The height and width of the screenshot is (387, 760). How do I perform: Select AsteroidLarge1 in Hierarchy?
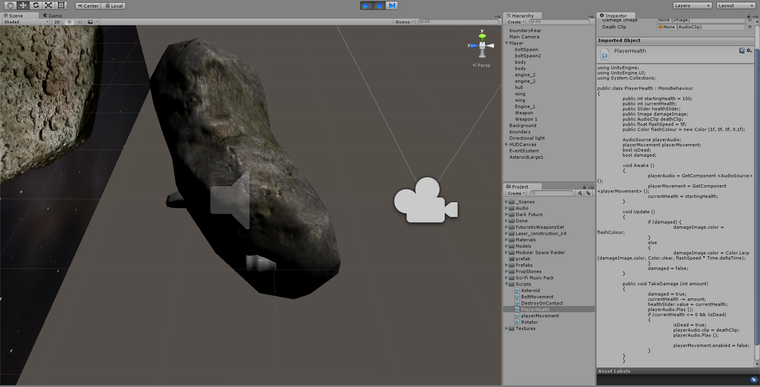526,157
